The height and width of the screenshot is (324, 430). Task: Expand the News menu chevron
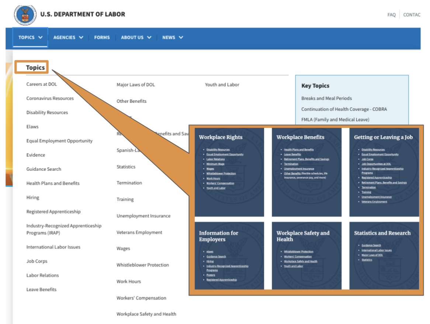click(x=181, y=37)
